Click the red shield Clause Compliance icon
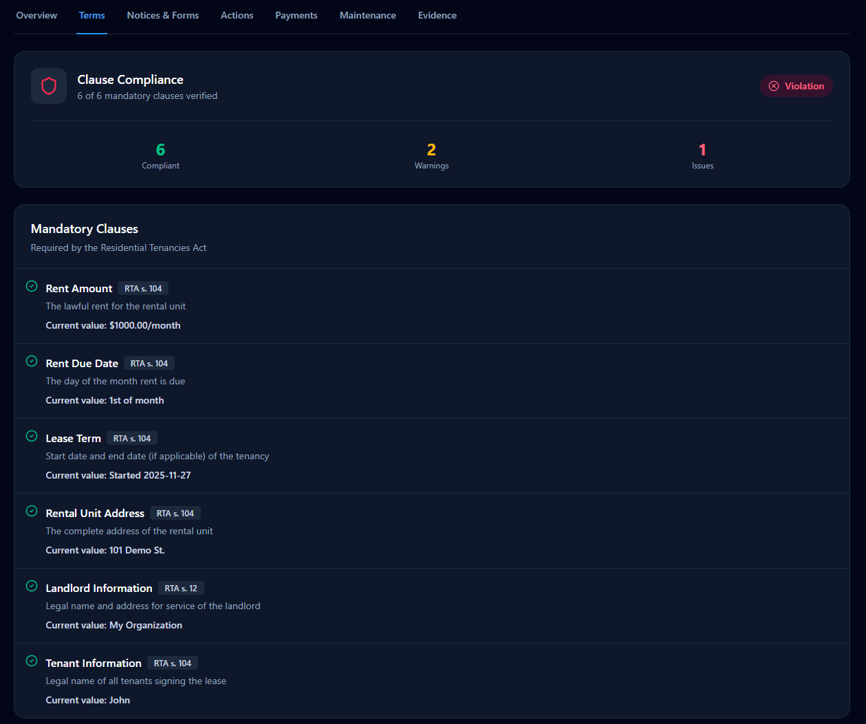Viewport: 866px width, 724px height. (x=49, y=86)
